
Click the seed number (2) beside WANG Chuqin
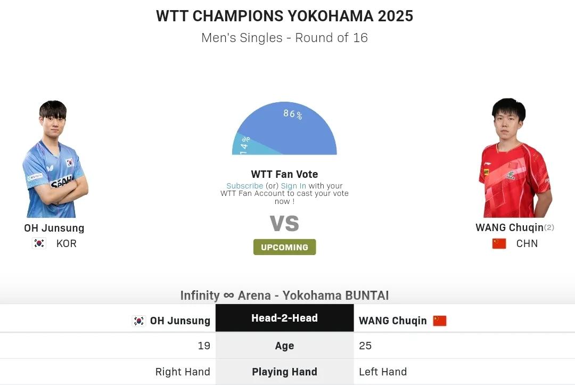tap(549, 227)
